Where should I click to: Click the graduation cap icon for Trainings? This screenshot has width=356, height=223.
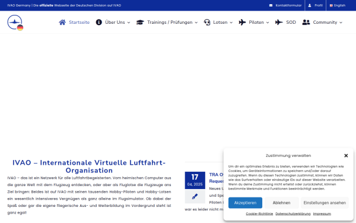(x=140, y=23)
